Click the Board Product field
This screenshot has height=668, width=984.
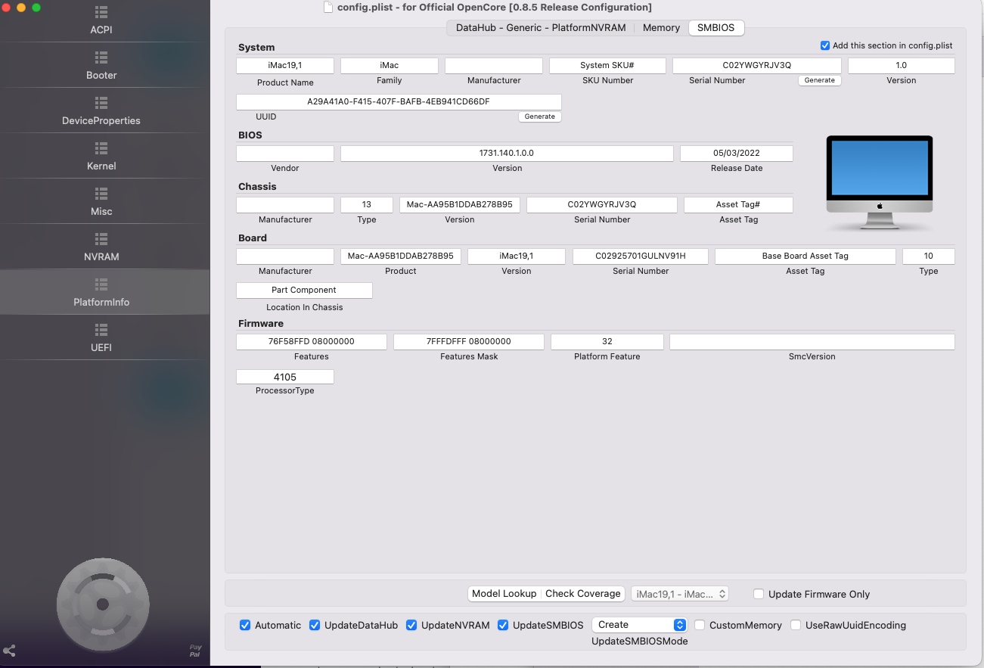[401, 256]
